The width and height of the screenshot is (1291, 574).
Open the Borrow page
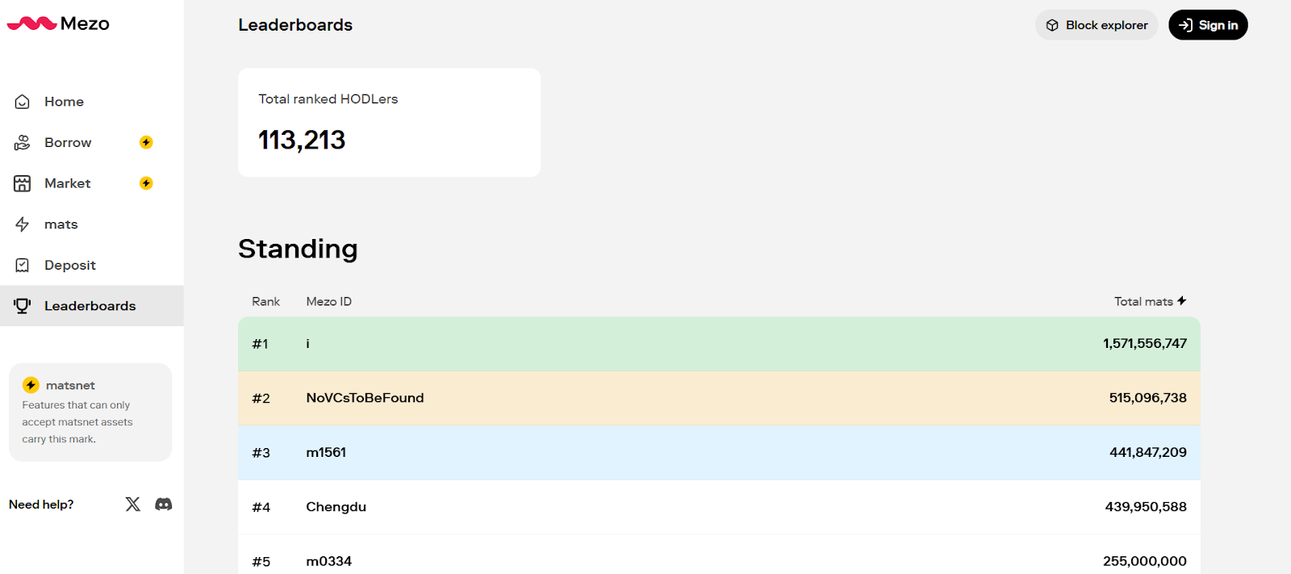[x=92, y=143]
